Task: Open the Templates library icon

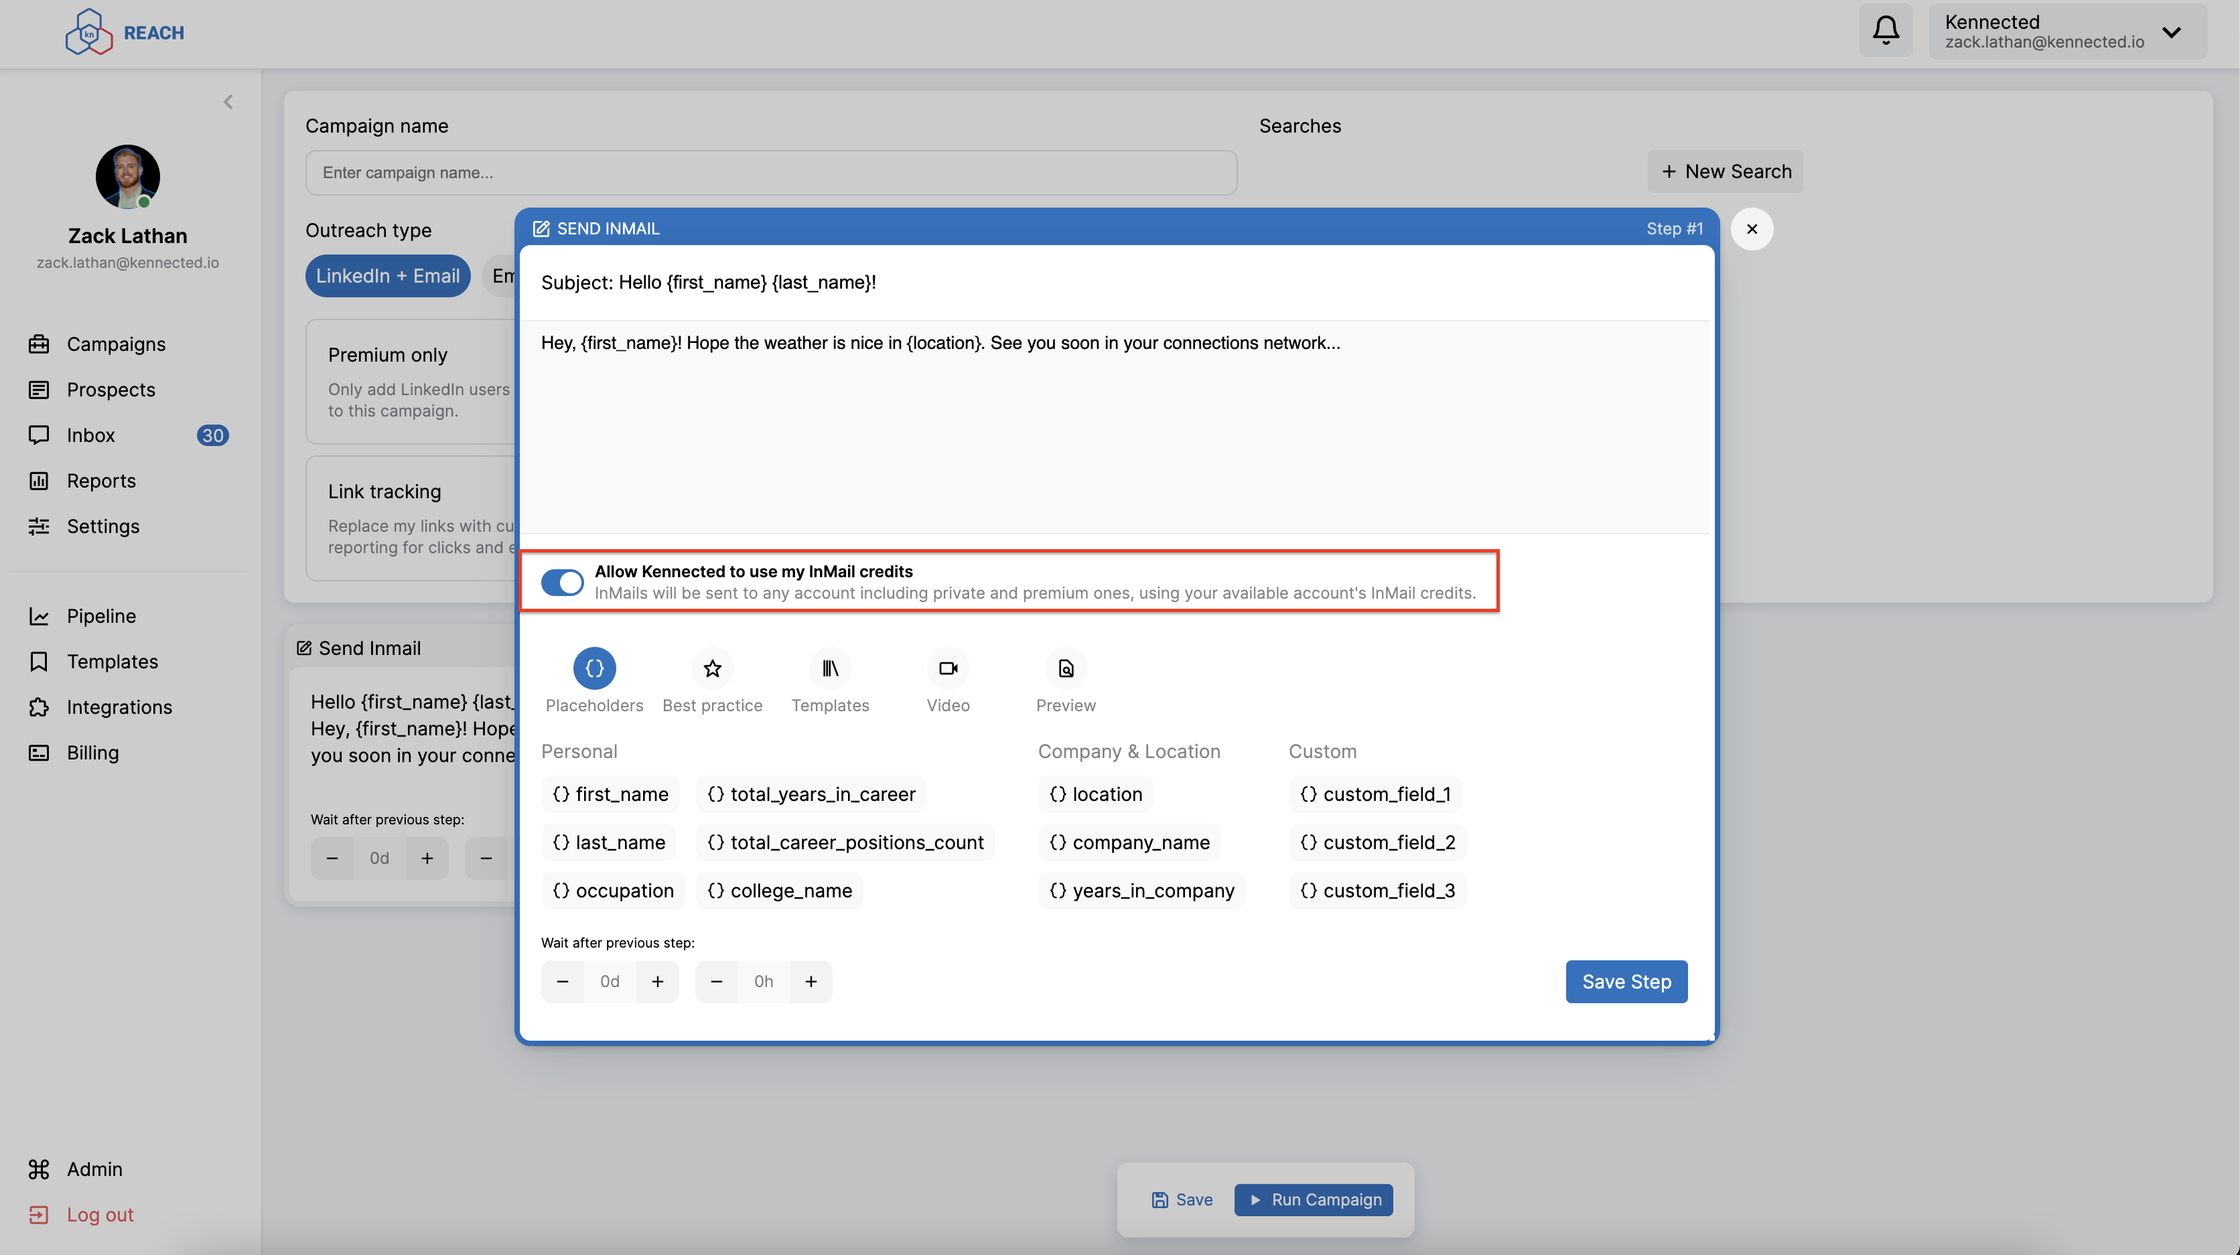Action: (831, 668)
